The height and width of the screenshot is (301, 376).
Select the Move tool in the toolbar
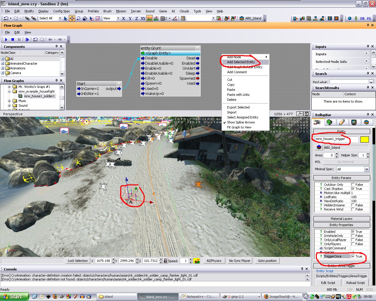(72, 18)
